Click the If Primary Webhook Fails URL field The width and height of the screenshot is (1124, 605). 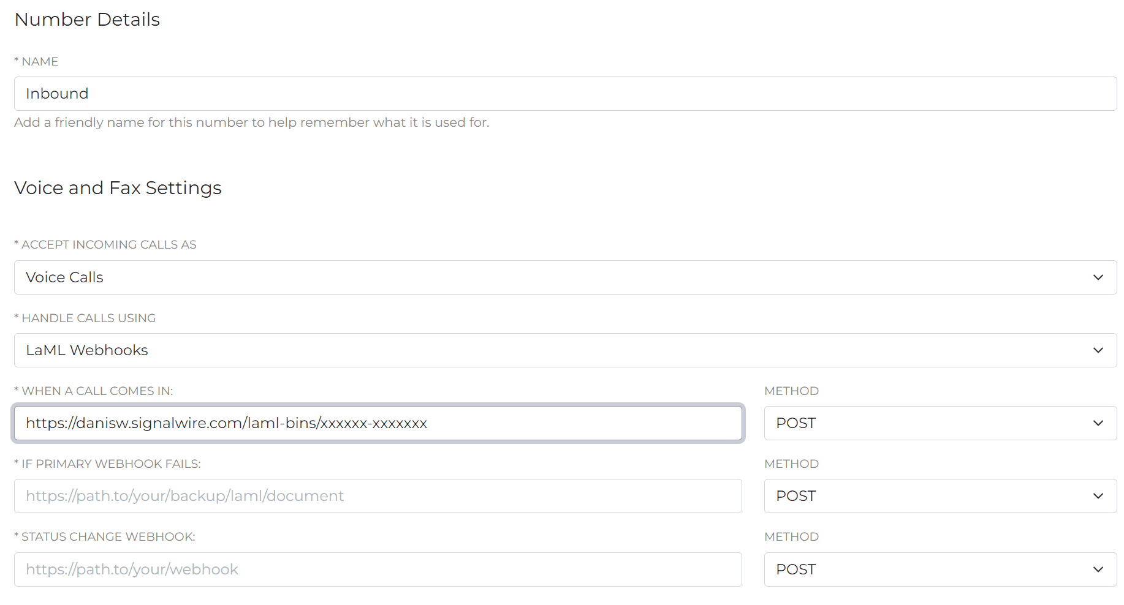(378, 496)
